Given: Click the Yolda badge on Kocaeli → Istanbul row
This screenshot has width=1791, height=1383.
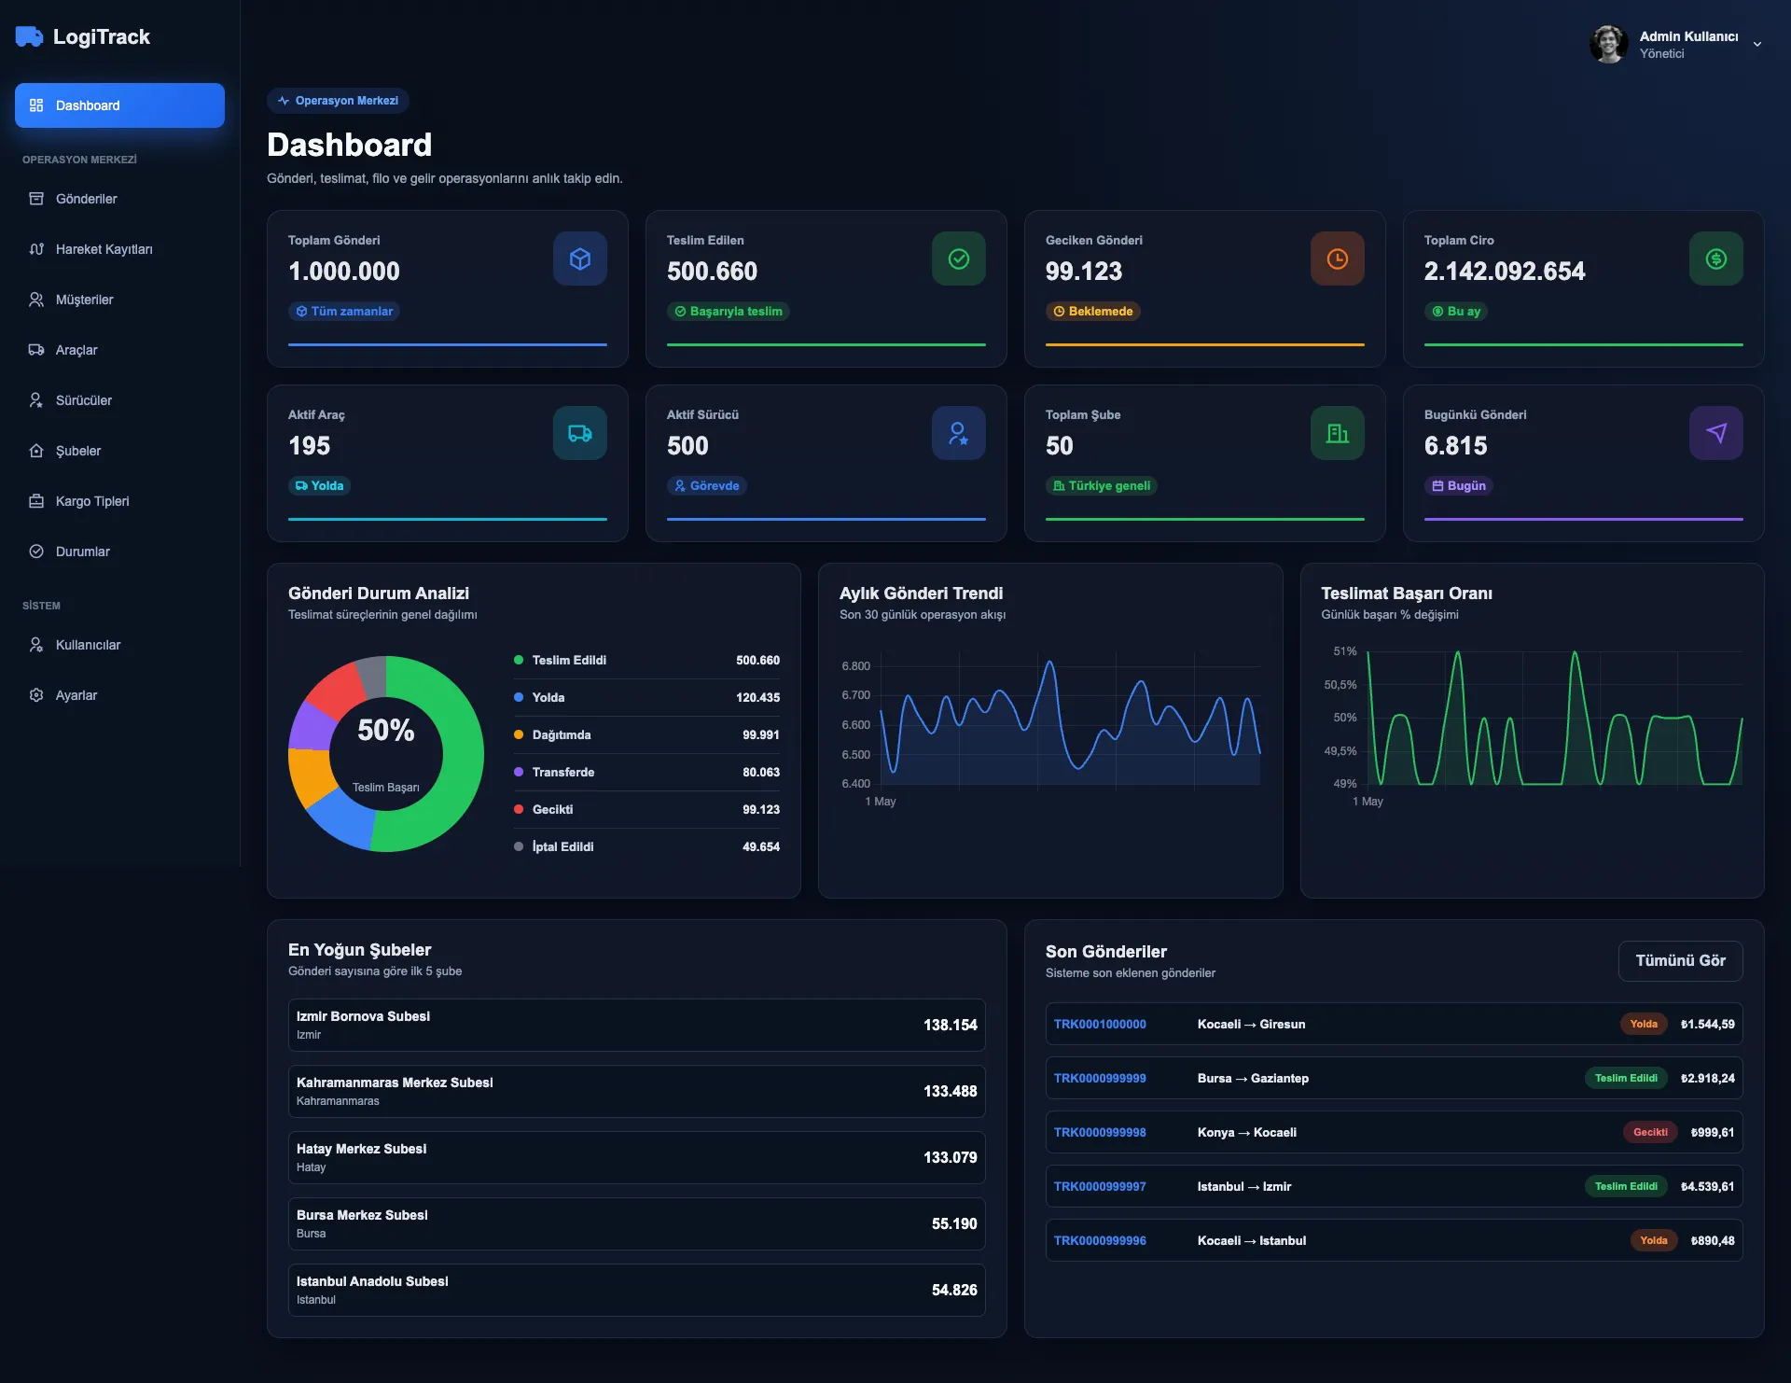Looking at the screenshot, I should [1654, 1241].
